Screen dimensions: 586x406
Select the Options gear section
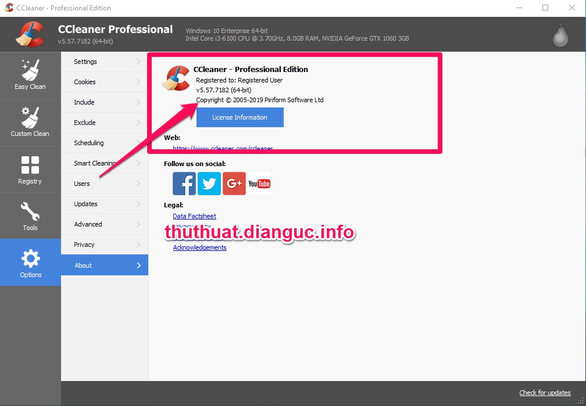click(x=30, y=262)
